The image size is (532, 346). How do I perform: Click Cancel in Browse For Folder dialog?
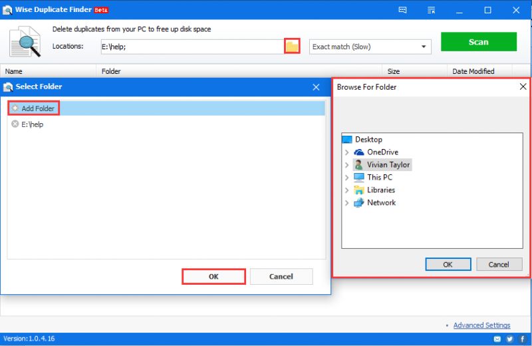499,264
